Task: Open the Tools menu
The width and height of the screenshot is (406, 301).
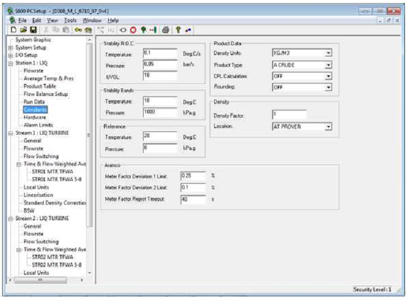Action: [x=70, y=20]
